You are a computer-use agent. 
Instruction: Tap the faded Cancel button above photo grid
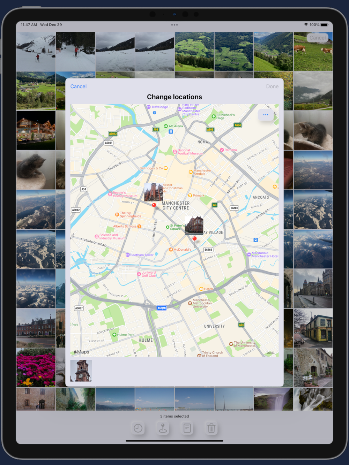click(x=318, y=38)
